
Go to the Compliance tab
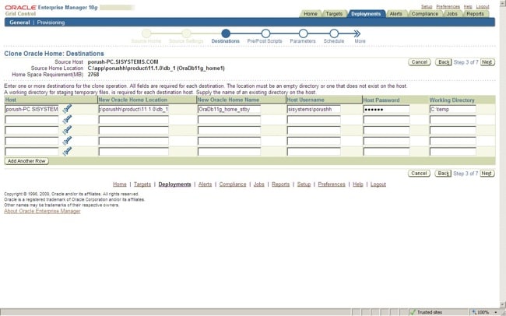[425, 14]
